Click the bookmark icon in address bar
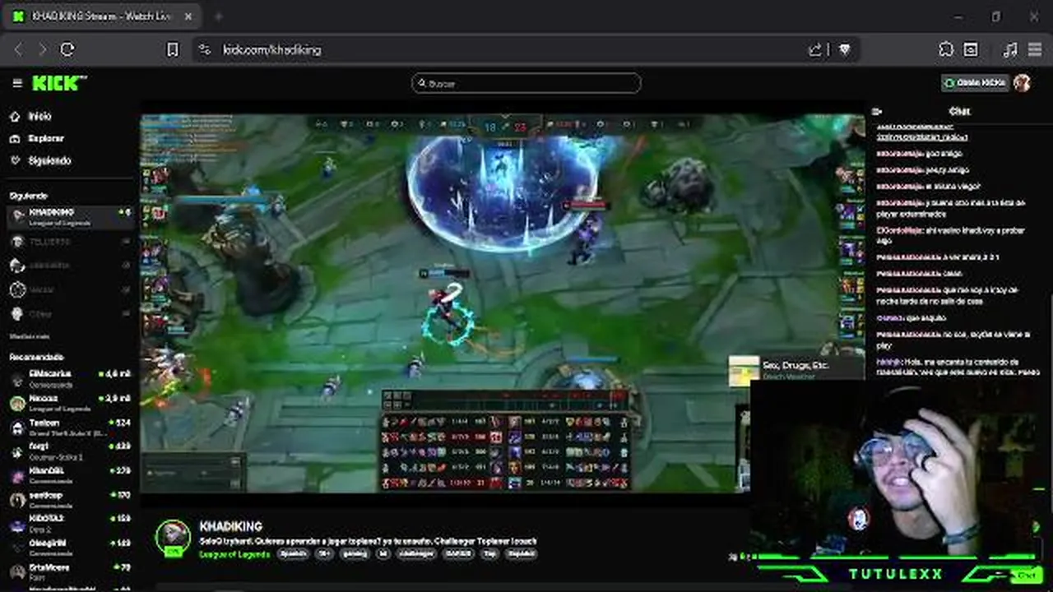 point(172,49)
